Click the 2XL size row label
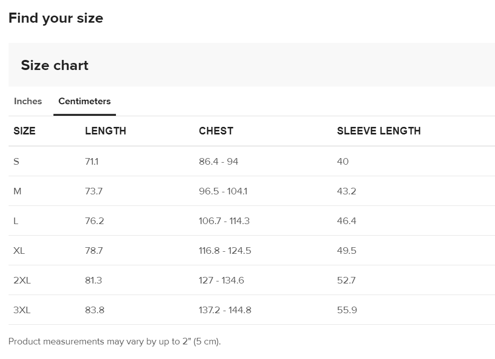 coord(22,280)
